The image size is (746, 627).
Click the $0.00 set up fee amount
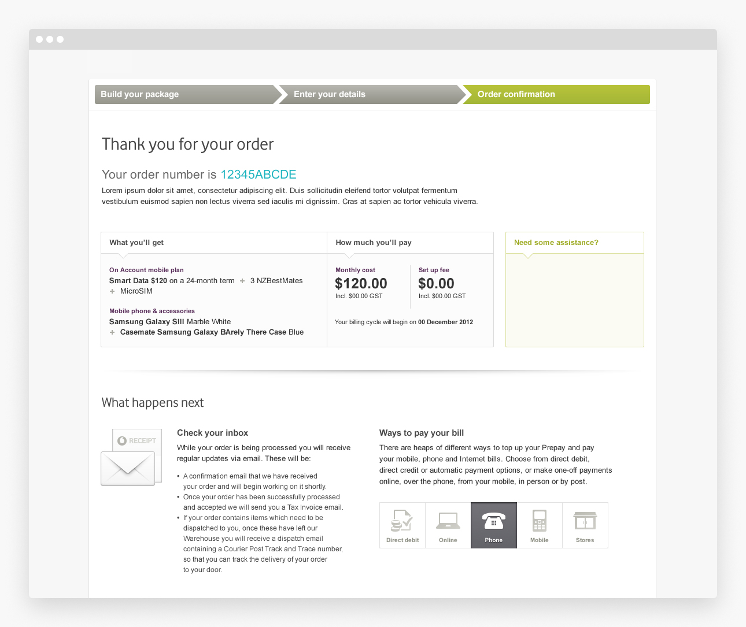pyautogui.click(x=436, y=284)
